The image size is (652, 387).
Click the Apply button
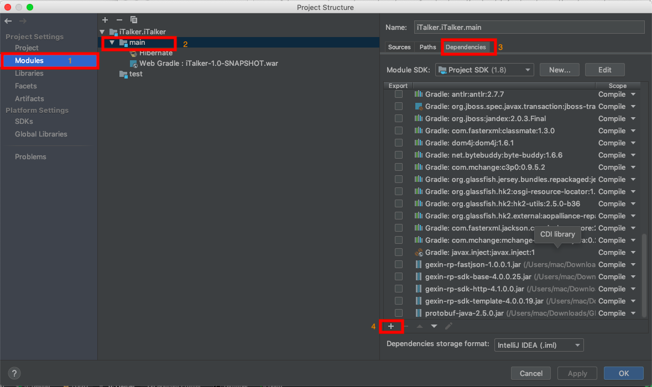click(x=577, y=373)
